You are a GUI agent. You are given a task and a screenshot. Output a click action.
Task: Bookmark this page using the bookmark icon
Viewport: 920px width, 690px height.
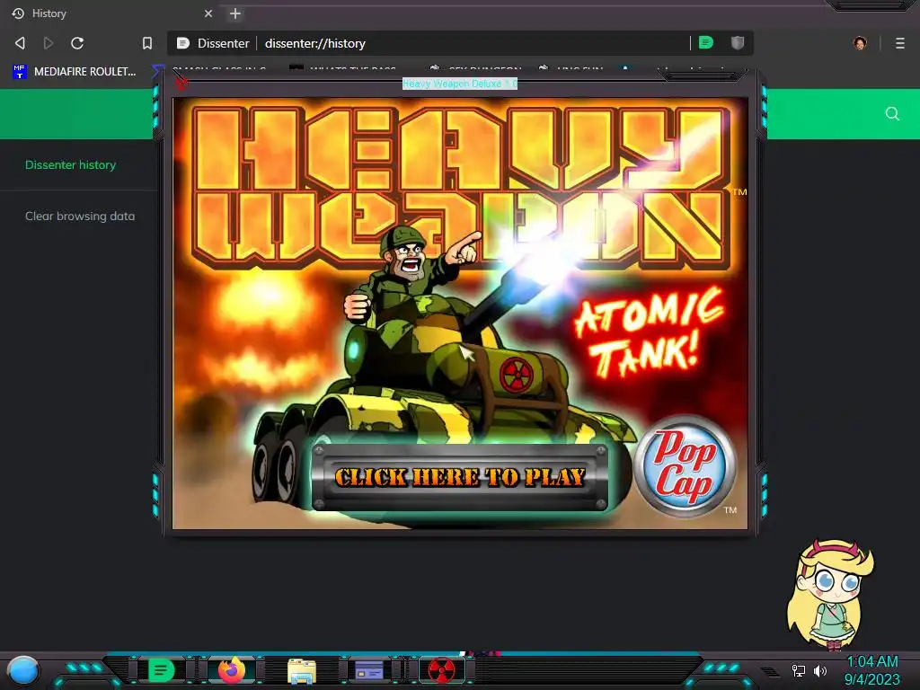[147, 43]
